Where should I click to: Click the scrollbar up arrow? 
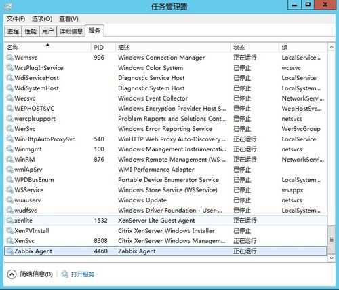tap(332, 47)
